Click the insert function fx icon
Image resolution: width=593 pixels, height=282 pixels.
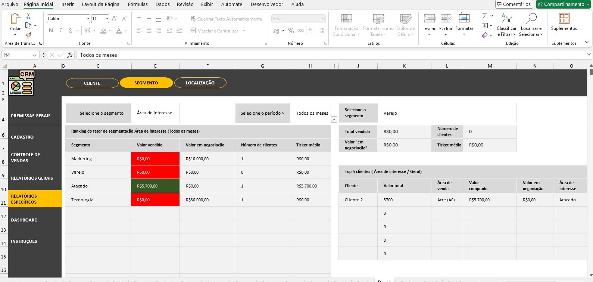(x=70, y=55)
